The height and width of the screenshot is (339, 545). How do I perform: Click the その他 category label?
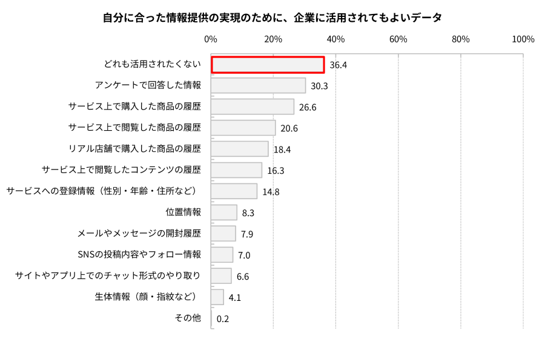click(188, 318)
